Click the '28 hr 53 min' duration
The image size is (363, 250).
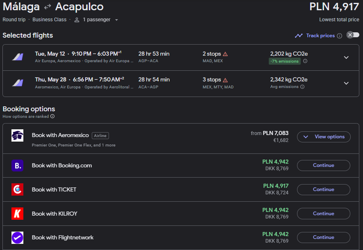pyautogui.click(x=154, y=54)
